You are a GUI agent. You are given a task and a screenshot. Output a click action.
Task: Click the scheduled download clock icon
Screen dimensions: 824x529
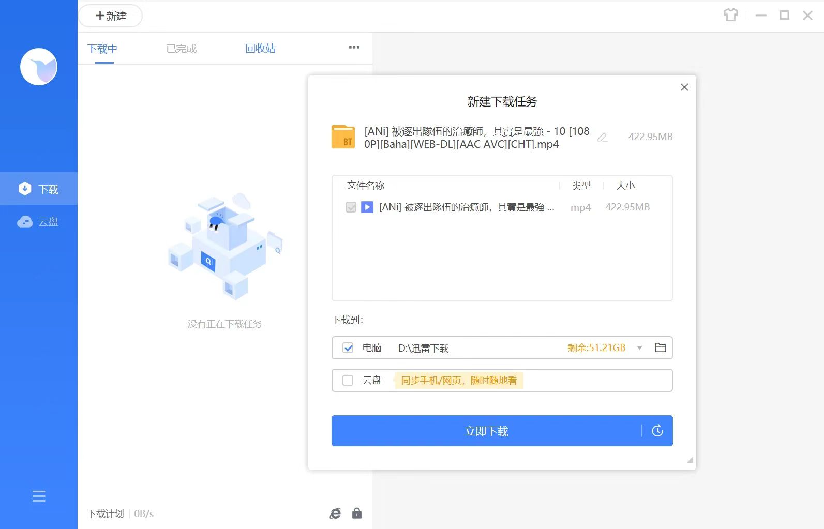click(657, 431)
